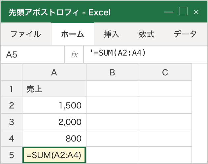Select empty cell B5
Screen dimensions: 208x164
pos(113,155)
